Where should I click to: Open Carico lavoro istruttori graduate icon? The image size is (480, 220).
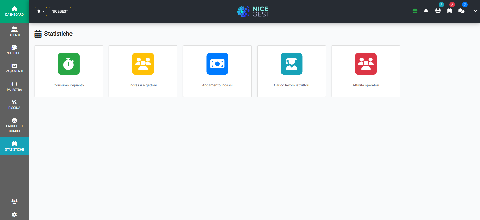pos(292,64)
